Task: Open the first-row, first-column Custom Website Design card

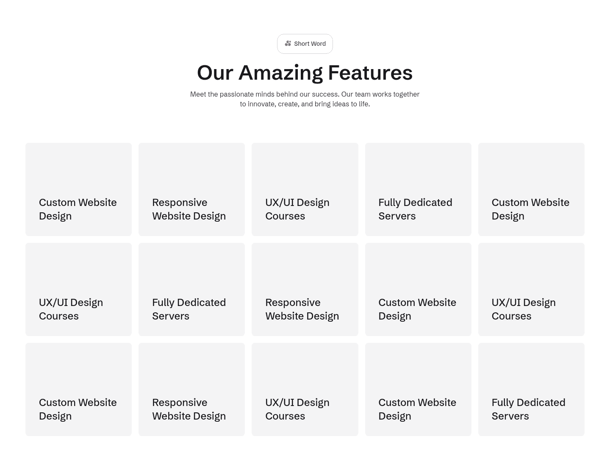Action: (x=78, y=189)
